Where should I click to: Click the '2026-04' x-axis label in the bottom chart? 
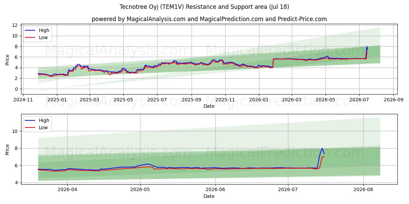click(x=67, y=190)
